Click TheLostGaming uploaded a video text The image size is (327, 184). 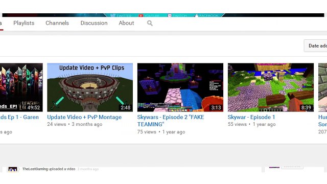[x=49, y=169]
